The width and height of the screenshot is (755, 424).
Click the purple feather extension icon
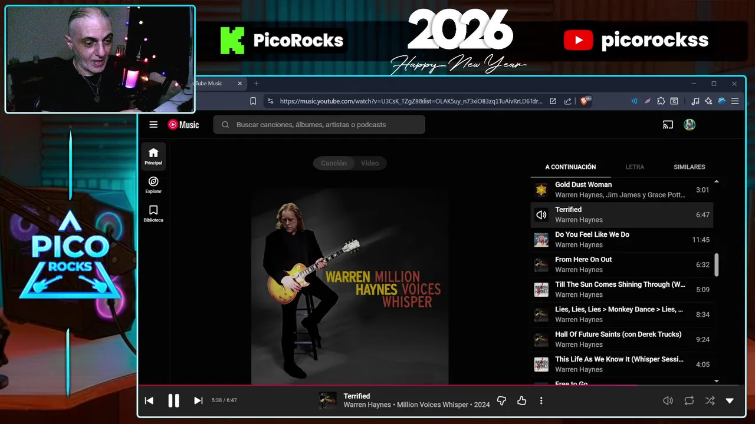[648, 101]
